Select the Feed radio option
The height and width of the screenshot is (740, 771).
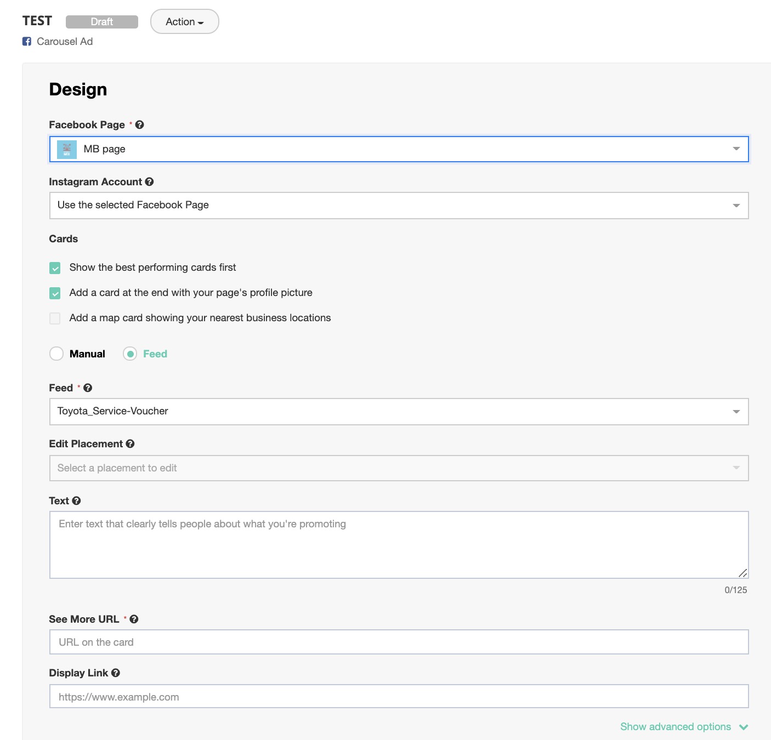coord(130,354)
